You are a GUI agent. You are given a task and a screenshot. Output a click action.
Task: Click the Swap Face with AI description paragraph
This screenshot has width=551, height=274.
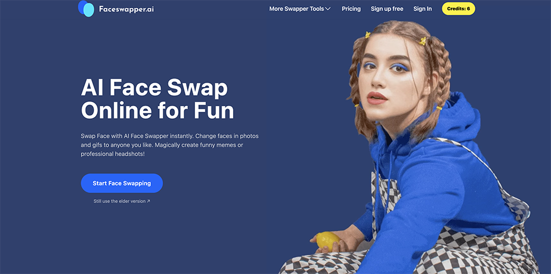(170, 145)
